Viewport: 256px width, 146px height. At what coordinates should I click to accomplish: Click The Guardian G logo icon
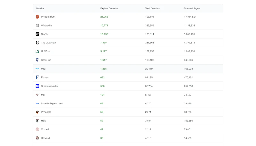tap(37, 43)
